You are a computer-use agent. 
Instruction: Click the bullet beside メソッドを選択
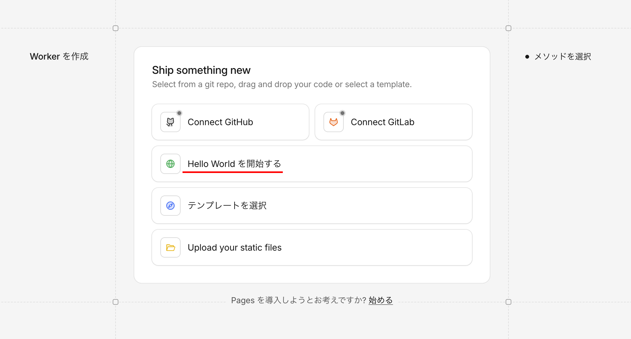[527, 57]
